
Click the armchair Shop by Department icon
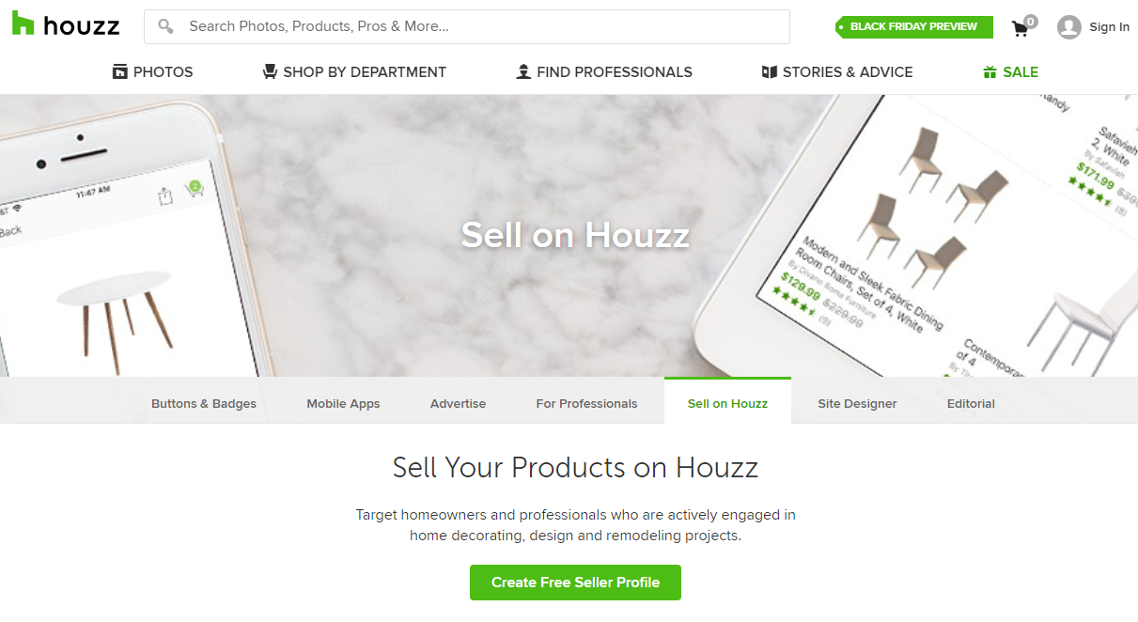[x=270, y=71]
